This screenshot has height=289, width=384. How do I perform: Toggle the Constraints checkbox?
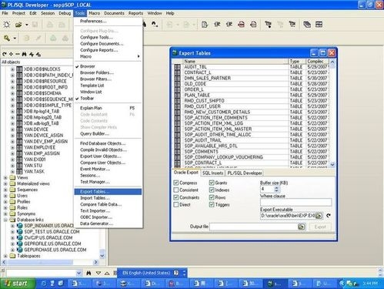tap(176, 197)
